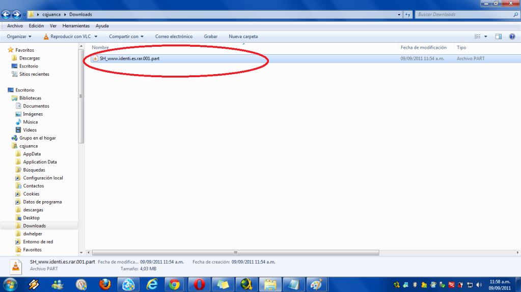Viewport: 521px width, 292px height.
Task: Launch Firefox from the taskbar
Action: [x=105, y=285]
